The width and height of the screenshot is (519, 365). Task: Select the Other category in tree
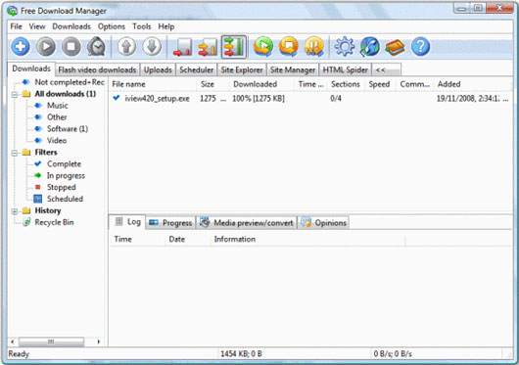point(57,117)
